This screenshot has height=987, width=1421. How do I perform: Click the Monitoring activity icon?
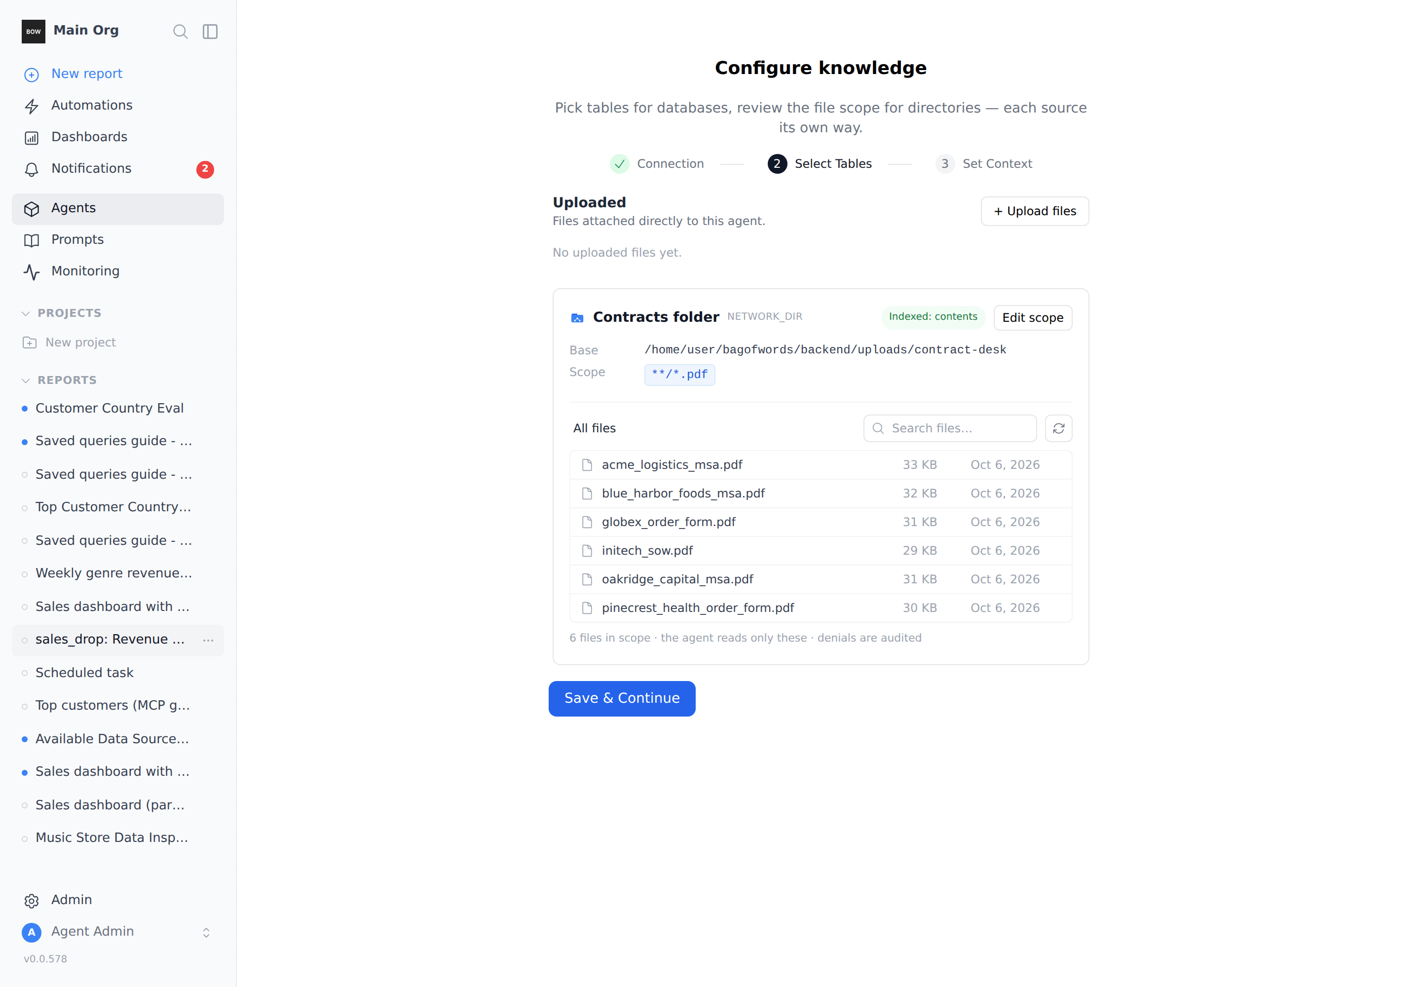(32, 272)
